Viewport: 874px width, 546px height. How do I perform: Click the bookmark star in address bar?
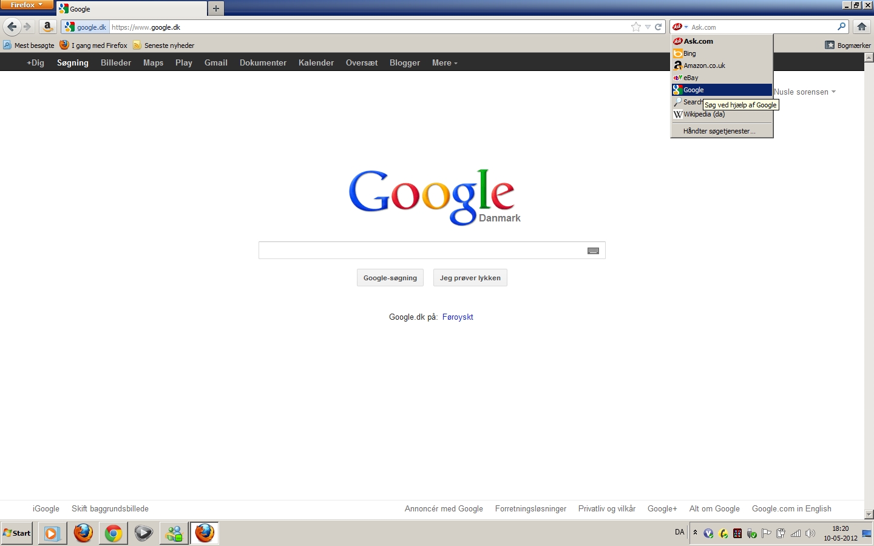[x=636, y=27]
